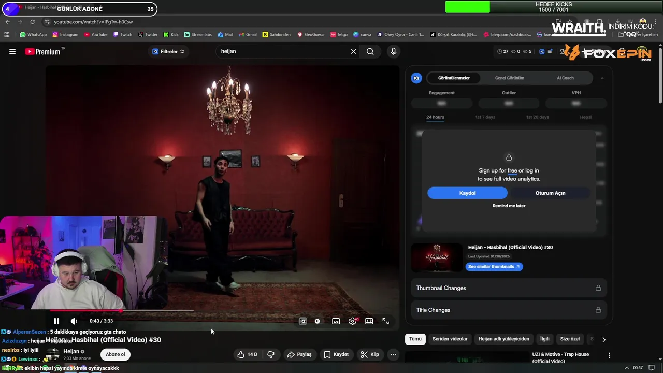The height and width of the screenshot is (373, 663).
Task: Start voice search with the microphone
Action: [x=394, y=51]
